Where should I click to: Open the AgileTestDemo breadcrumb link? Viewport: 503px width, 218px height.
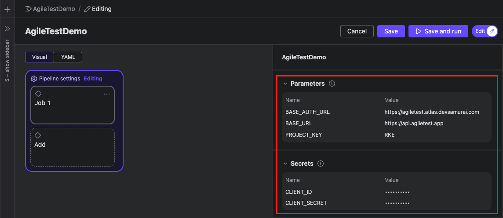point(54,9)
